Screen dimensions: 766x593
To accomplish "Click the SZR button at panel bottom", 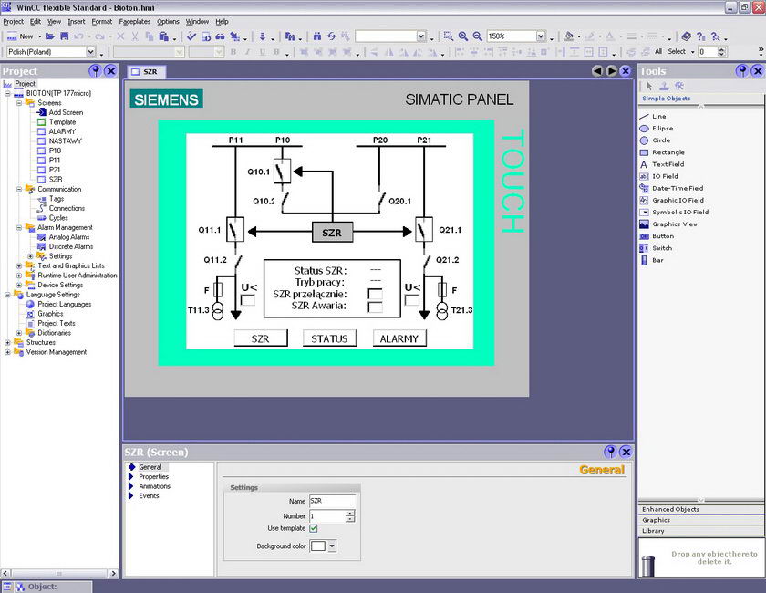I will click(261, 338).
